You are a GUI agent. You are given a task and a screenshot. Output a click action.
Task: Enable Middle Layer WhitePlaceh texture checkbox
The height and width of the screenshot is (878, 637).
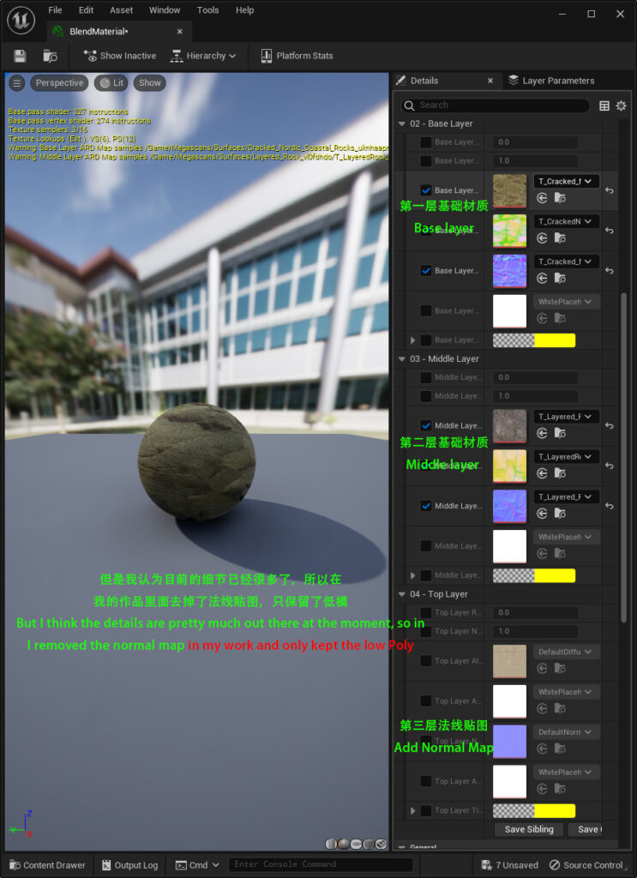pos(426,546)
